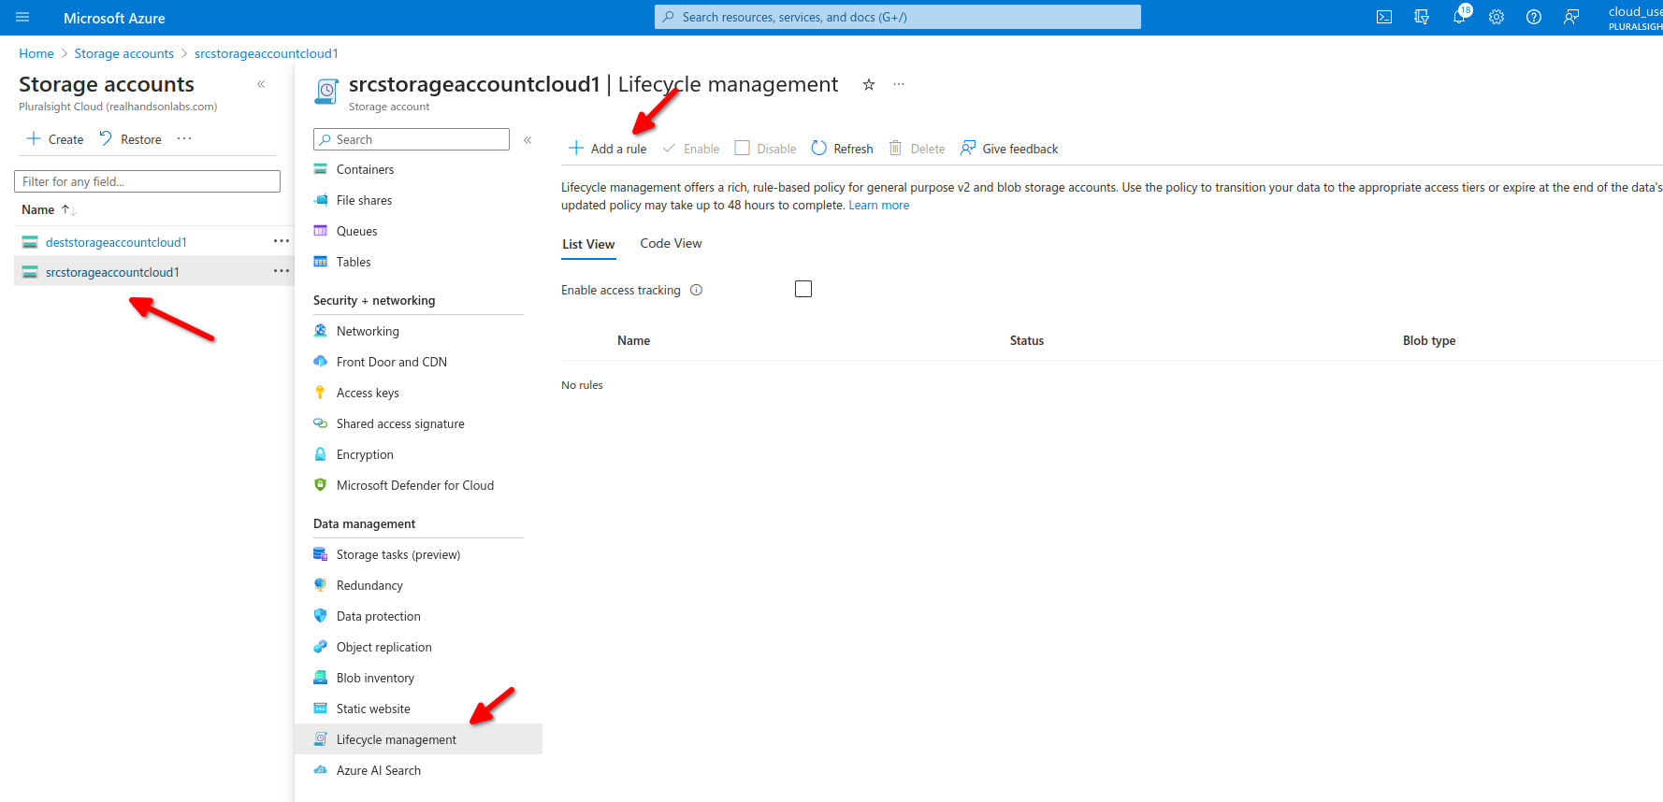This screenshot has height=802, width=1663.
Task: Open portal settings gear
Action: (x=1497, y=17)
